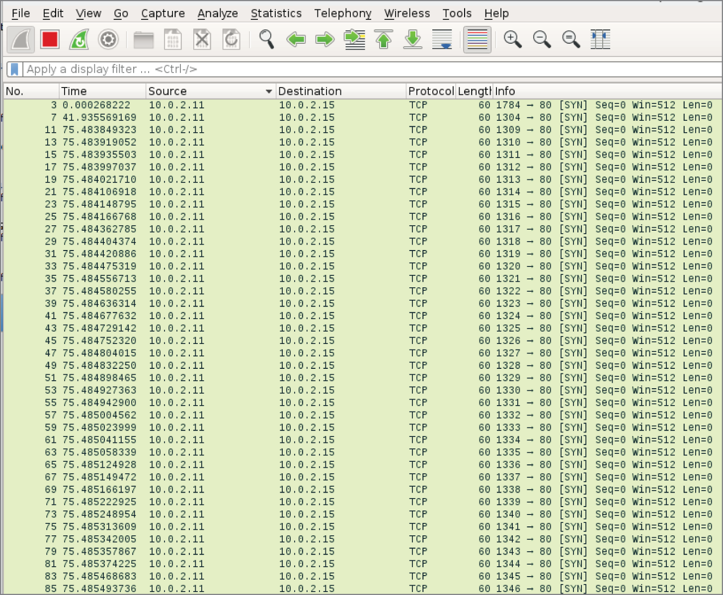Open the Help menu

click(496, 13)
